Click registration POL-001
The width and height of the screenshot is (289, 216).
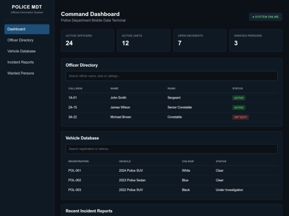74,171
